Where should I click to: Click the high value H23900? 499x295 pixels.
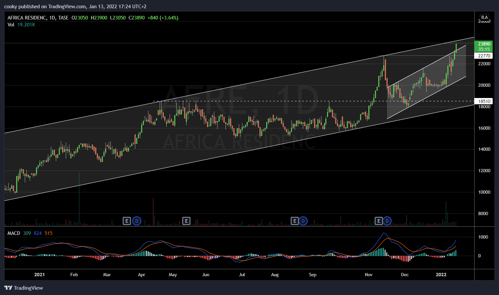tap(99, 18)
